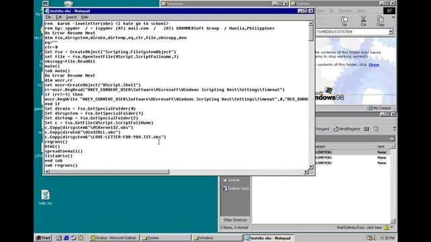Click Outlook Express quick launch icon

tap(73, 238)
